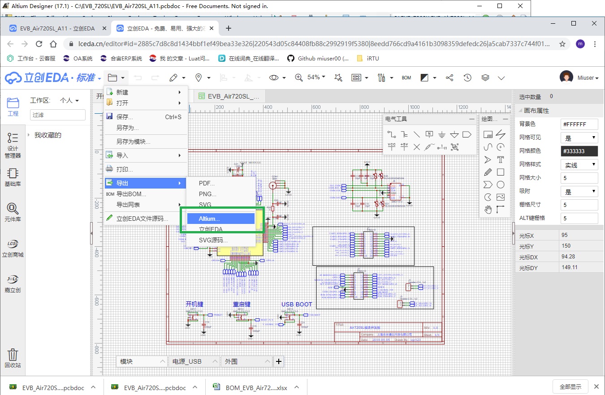
Task: Select the Text tool in drawing tools
Action: click(x=501, y=159)
